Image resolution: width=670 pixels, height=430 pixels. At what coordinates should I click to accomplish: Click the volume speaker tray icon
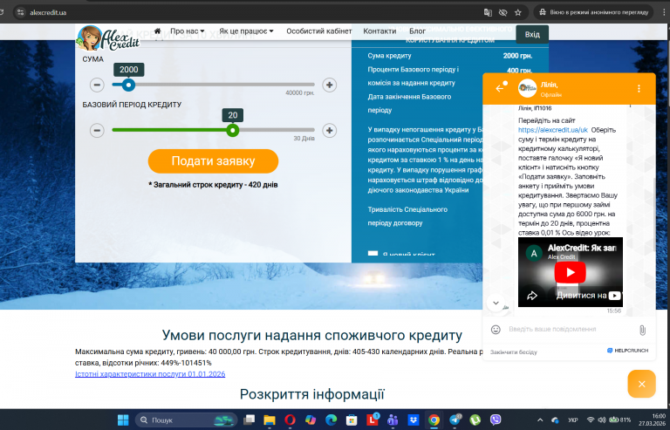(602, 420)
